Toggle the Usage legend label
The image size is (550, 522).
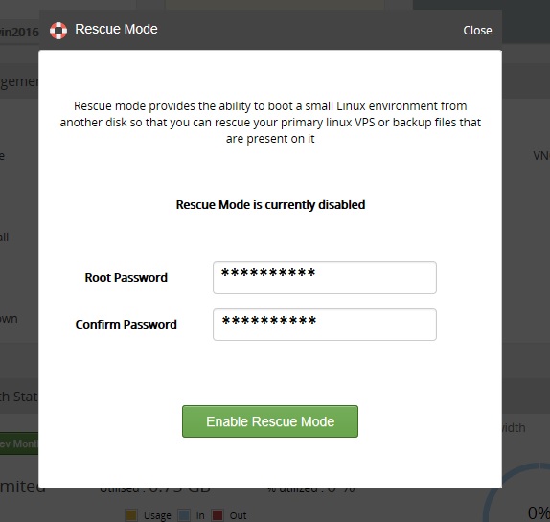pos(157,515)
